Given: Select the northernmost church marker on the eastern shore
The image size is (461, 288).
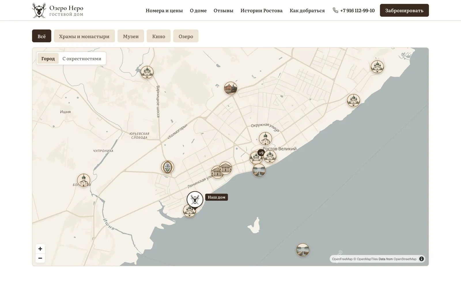Looking at the screenshot, I should 377,67.
